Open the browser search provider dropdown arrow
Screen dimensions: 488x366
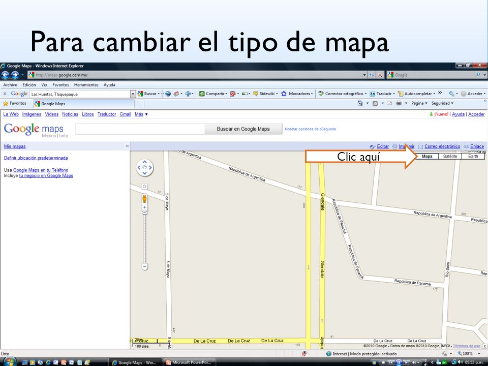pos(484,75)
